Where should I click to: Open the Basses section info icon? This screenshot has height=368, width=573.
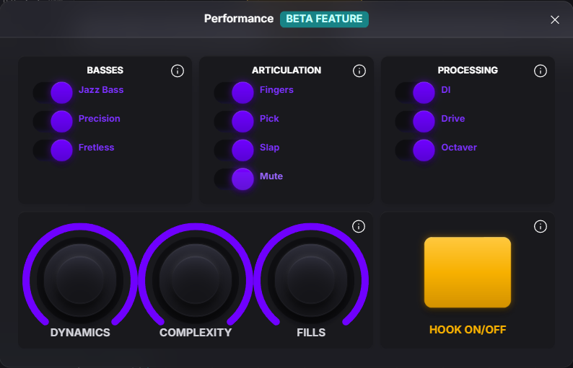point(178,71)
